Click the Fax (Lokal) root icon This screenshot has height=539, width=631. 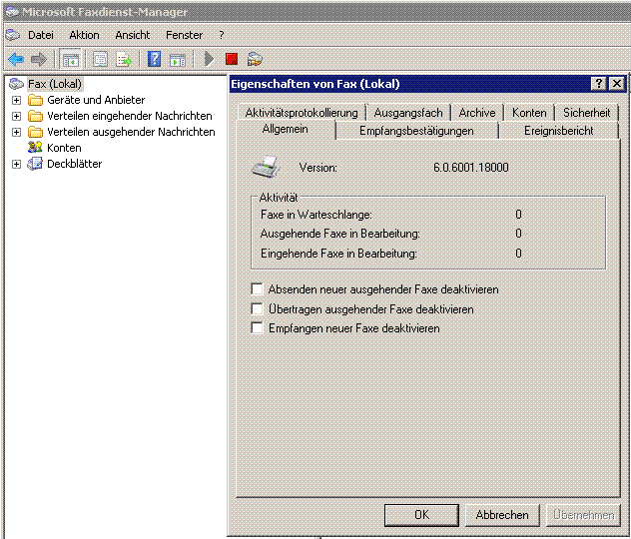(x=17, y=84)
